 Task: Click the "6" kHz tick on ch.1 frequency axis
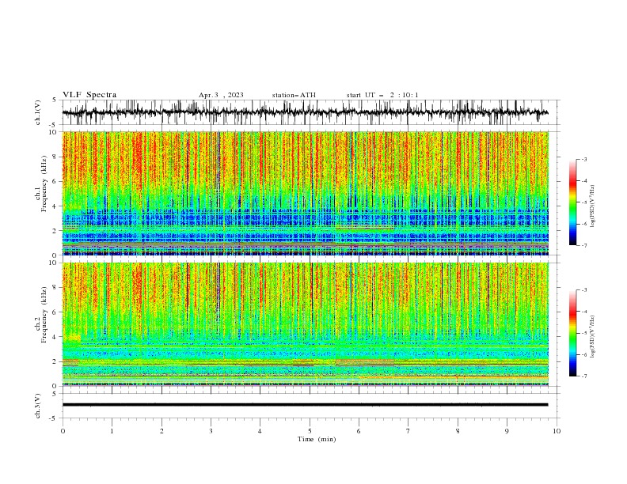55,181
